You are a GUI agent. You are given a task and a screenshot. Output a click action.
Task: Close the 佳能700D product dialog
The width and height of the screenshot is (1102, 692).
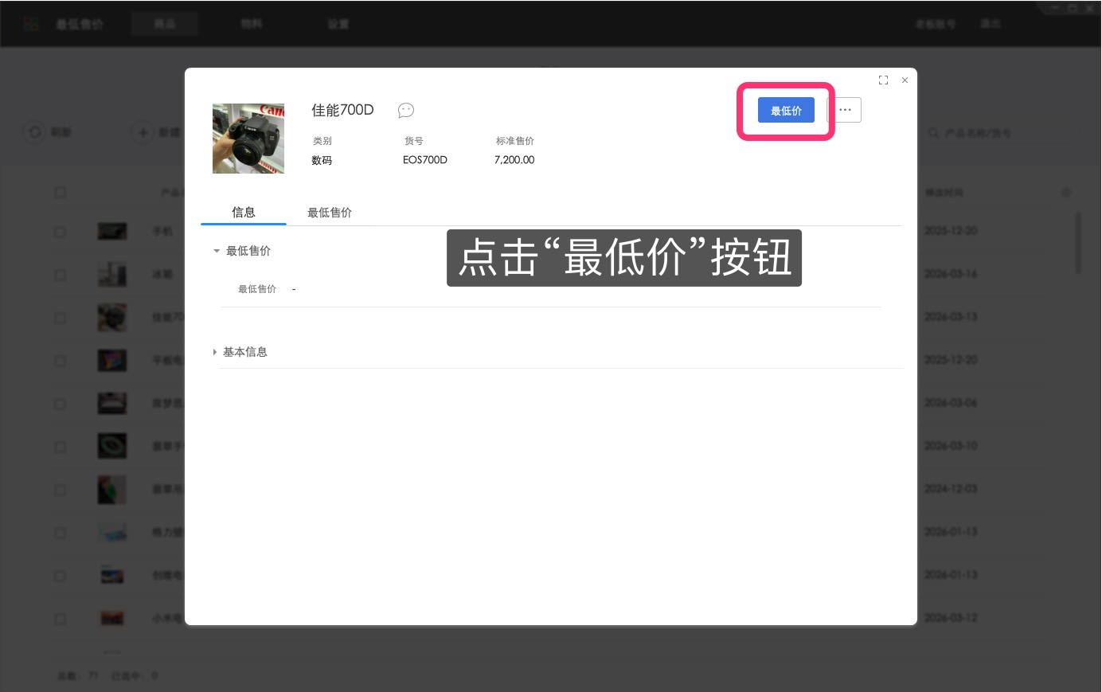[905, 80]
